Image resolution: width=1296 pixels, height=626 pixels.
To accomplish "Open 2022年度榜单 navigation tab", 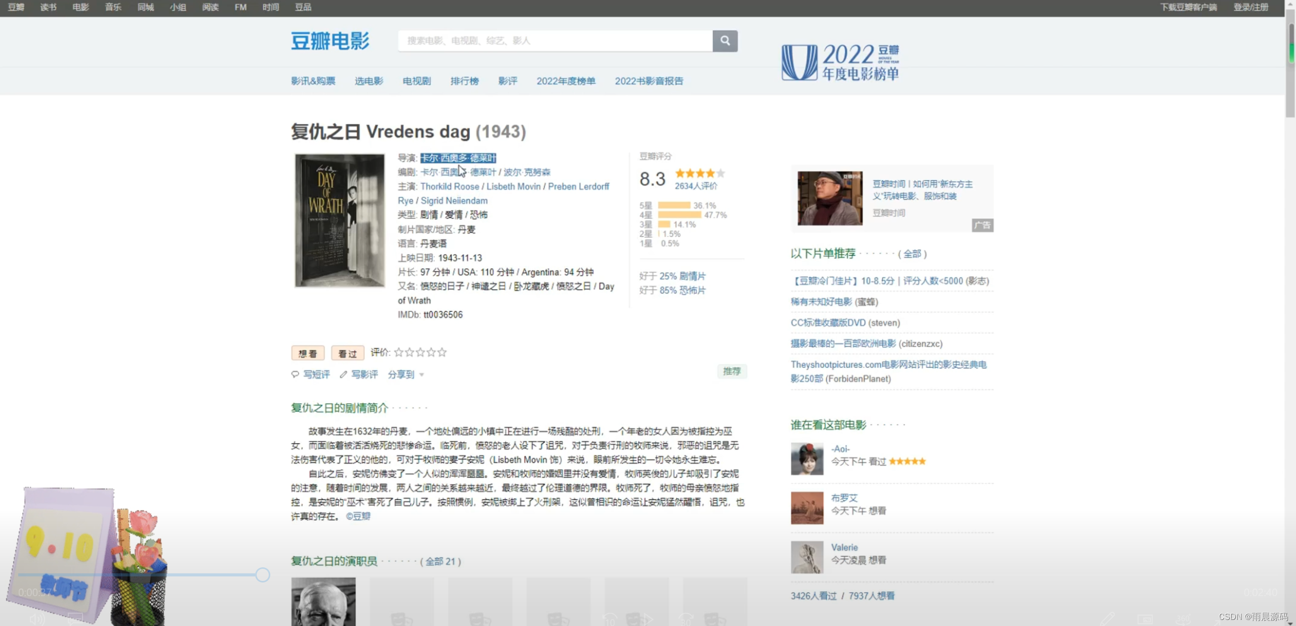I will click(566, 81).
